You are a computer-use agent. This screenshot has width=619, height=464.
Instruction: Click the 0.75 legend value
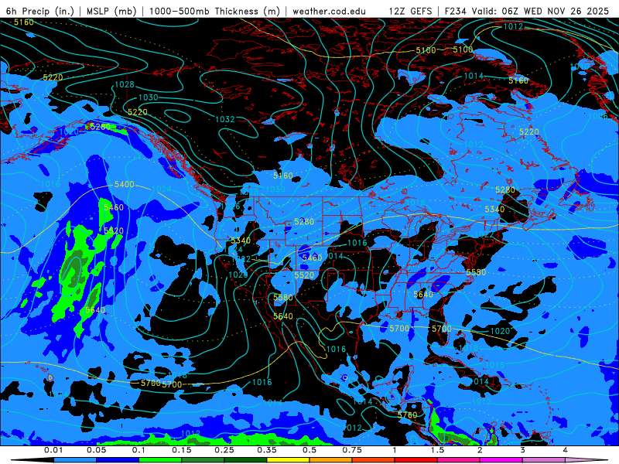click(352, 450)
